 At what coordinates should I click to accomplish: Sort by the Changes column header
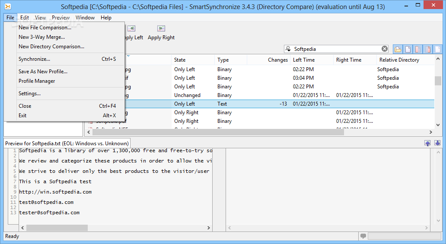[x=269, y=60]
